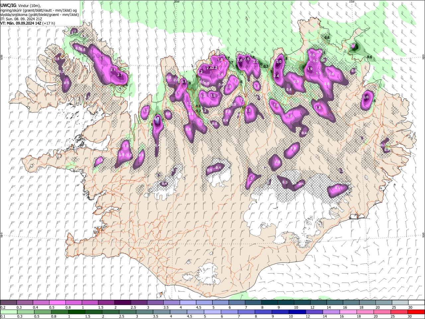Click the 1.2 snowfall value in central highlands
This screenshot has height=319, width=425.
(x=290, y=116)
